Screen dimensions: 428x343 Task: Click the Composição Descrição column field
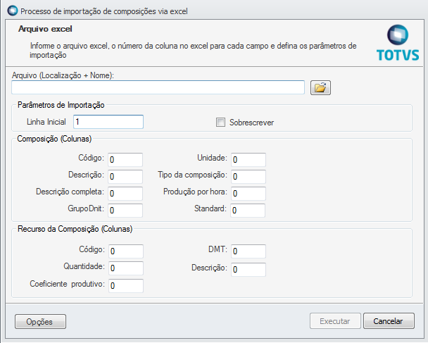click(x=125, y=176)
